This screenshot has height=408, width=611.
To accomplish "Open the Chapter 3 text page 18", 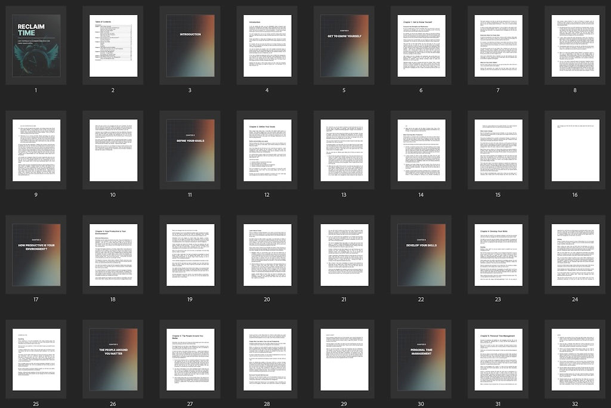I will pos(113,255).
